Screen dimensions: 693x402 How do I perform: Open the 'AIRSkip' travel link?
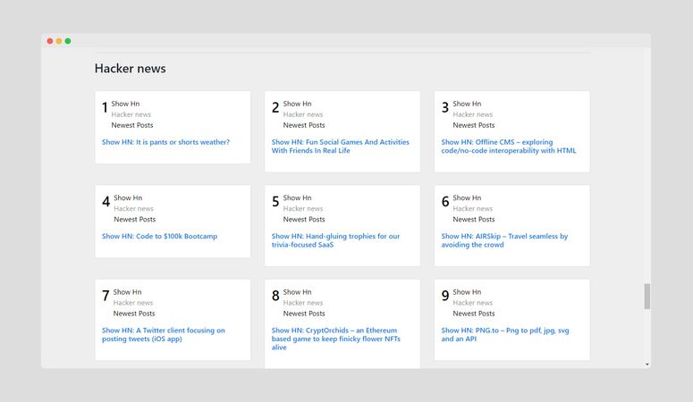[504, 240]
